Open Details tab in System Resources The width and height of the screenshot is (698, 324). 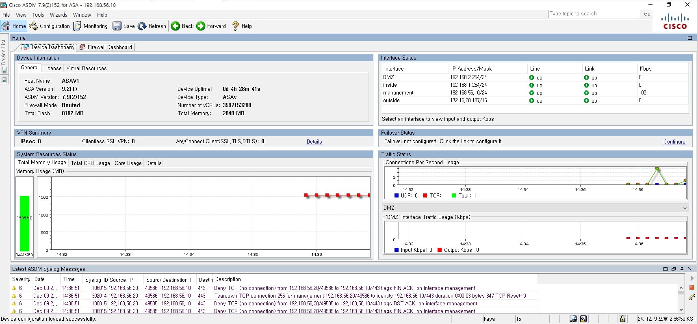pyautogui.click(x=154, y=163)
